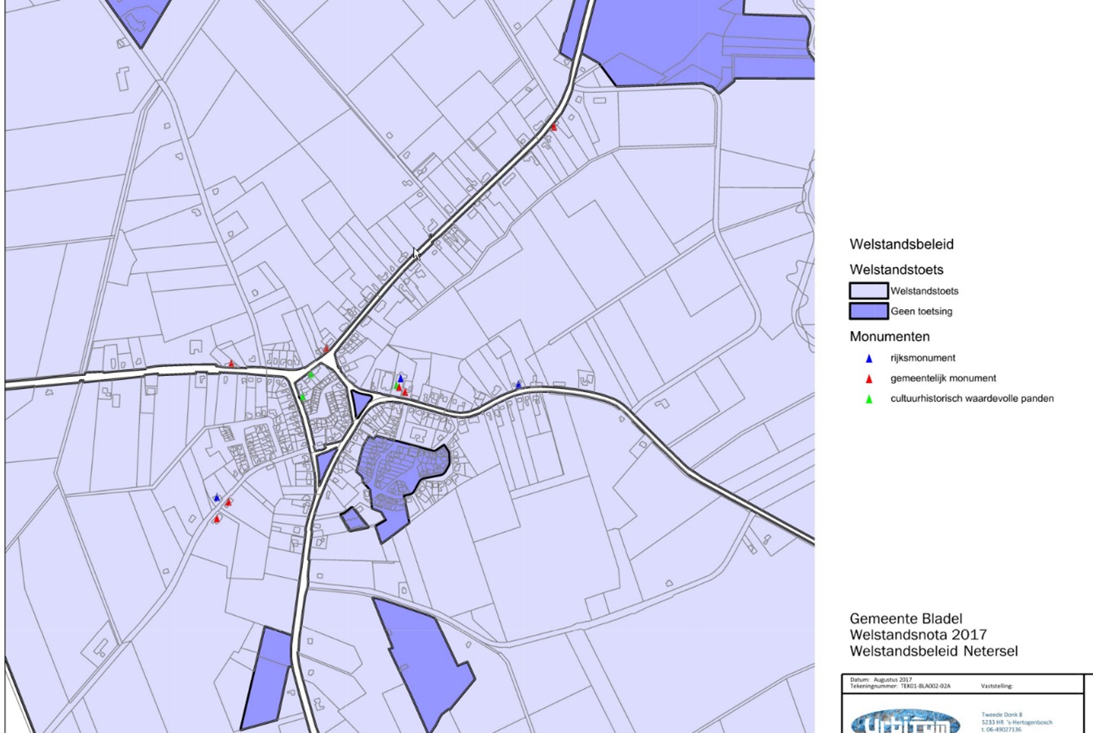This screenshot has height=733, width=1093.
Task: Click the red gemeentelijk monument legend triangle
Action: click(x=869, y=378)
